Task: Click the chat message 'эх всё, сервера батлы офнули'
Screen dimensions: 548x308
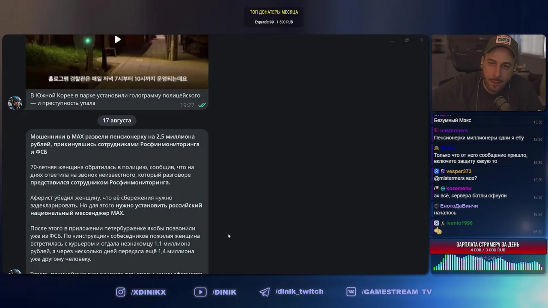Action: pos(470,195)
